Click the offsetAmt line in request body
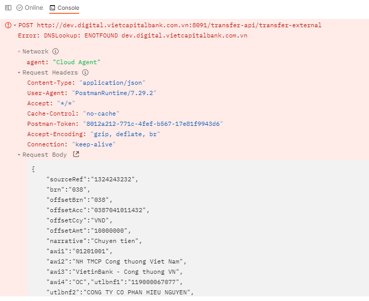 click(x=88, y=231)
